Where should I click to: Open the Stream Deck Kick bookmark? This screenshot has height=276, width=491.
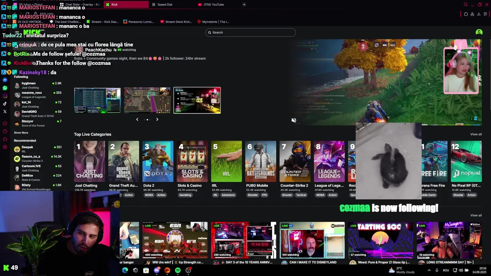pyautogui.click(x=176, y=22)
